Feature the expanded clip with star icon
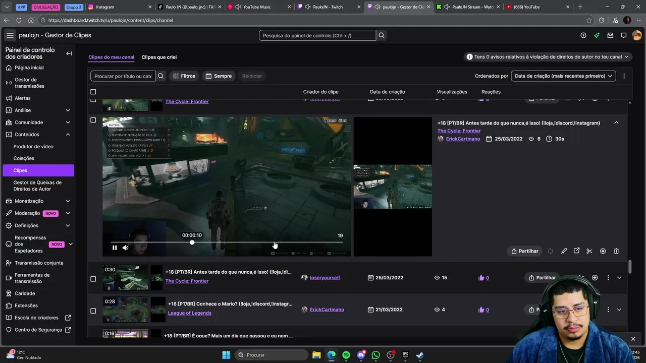Screen dimensions: 646x363 coord(603,251)
